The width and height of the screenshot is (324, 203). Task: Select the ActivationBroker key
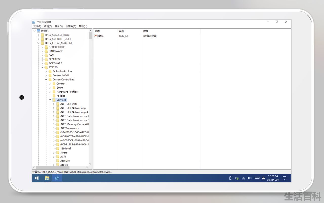(62, 71)
